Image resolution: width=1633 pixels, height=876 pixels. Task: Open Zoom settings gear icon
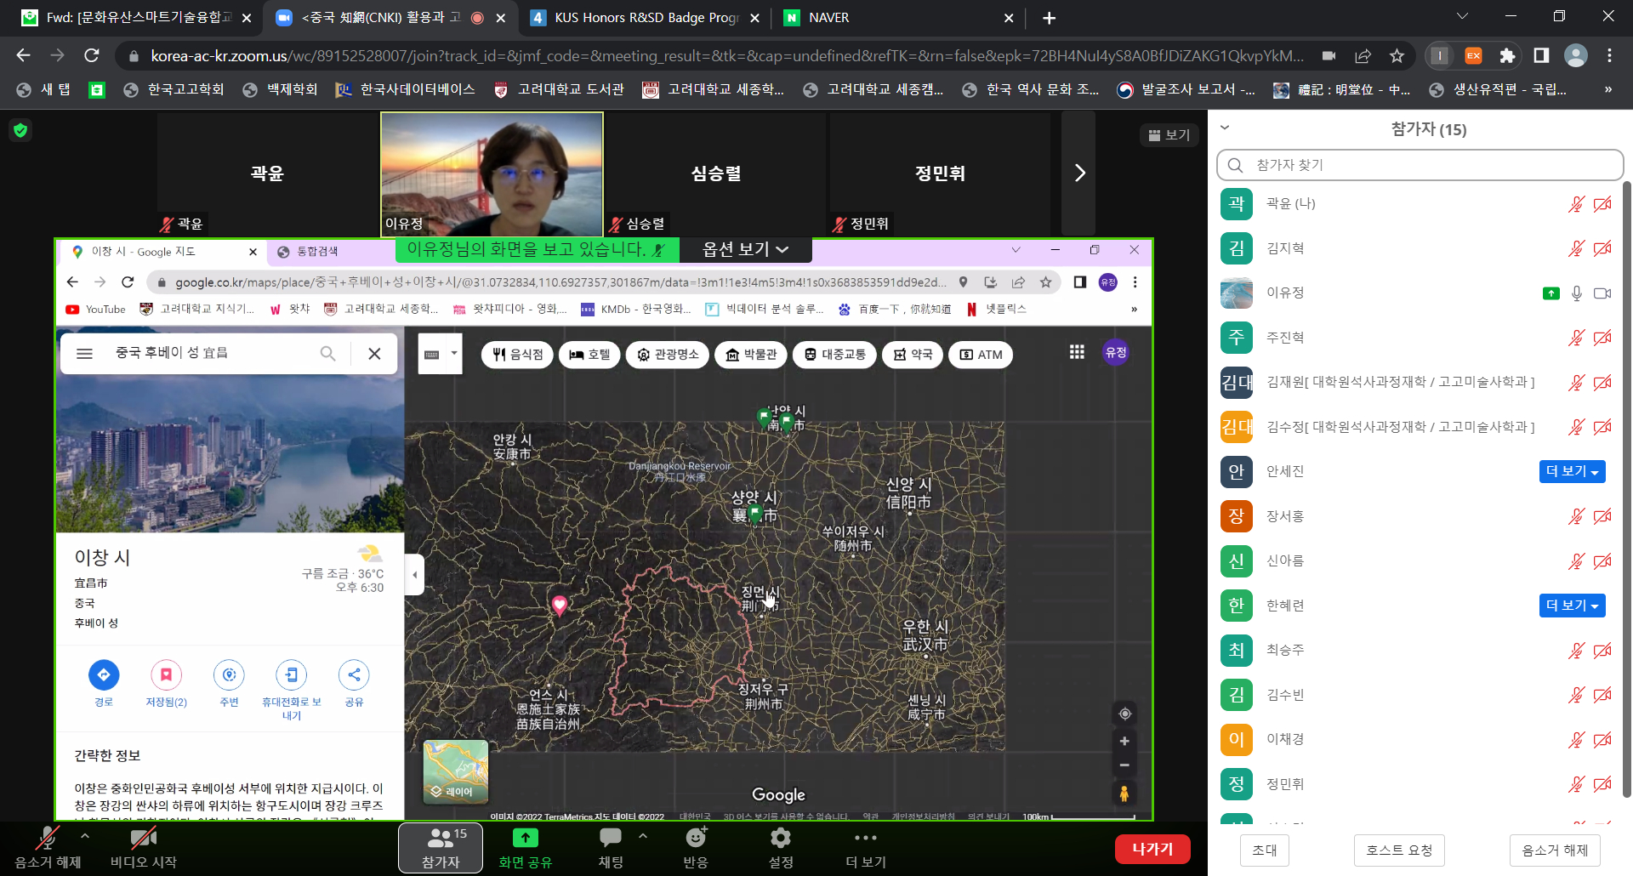pos(780,839)
